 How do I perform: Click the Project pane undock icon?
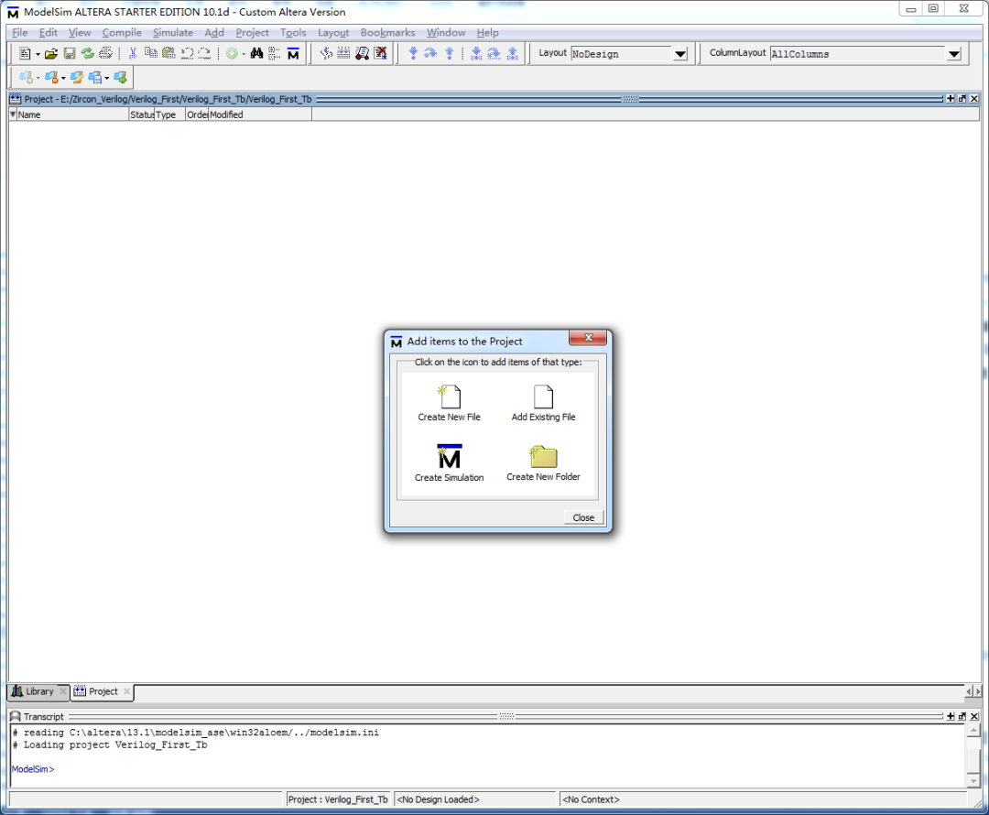tap(962, 98)
